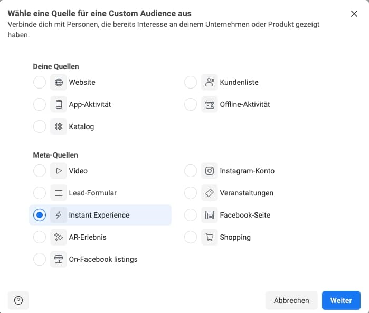Close the Custom Audience dialog

pyautogui.click(x=354, y=14)
